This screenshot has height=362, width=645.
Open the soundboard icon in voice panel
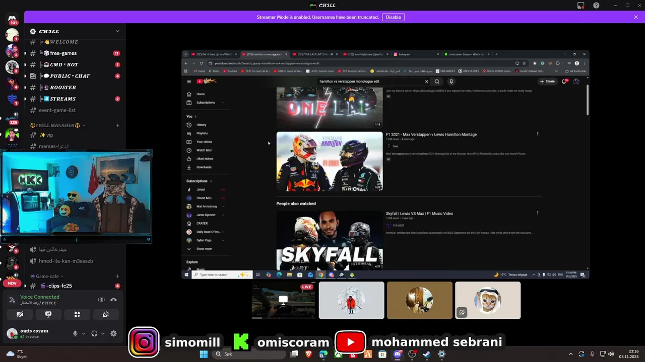click(x=106, y=314)
